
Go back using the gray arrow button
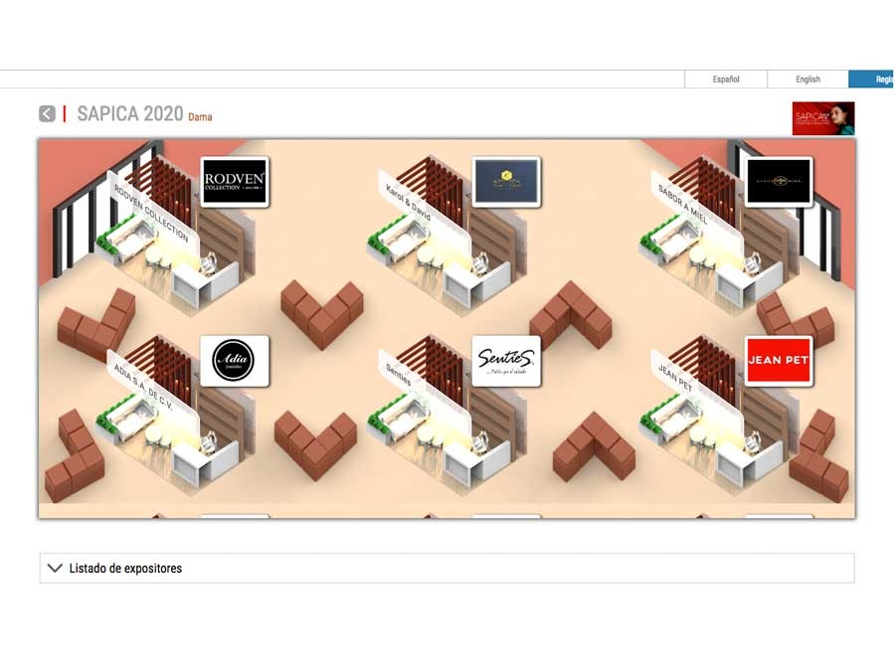coord(48,114)
